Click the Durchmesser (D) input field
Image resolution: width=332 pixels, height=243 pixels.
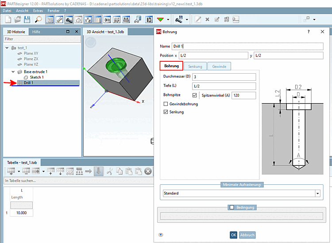(224, 77)
